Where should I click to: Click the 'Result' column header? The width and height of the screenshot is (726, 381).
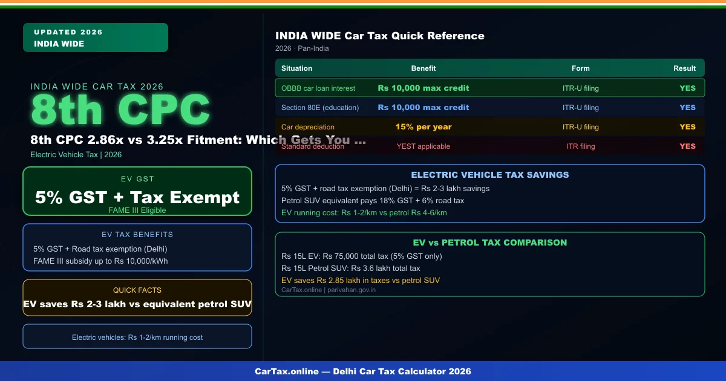[685, 68]
